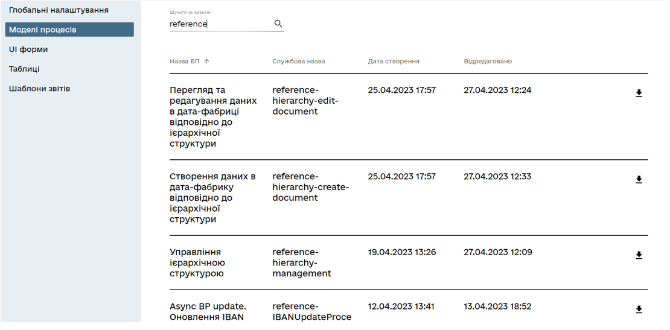Download the reference-IBANUpdateProce process
Viewport: 670px width, 330px height.
[639, 309]
